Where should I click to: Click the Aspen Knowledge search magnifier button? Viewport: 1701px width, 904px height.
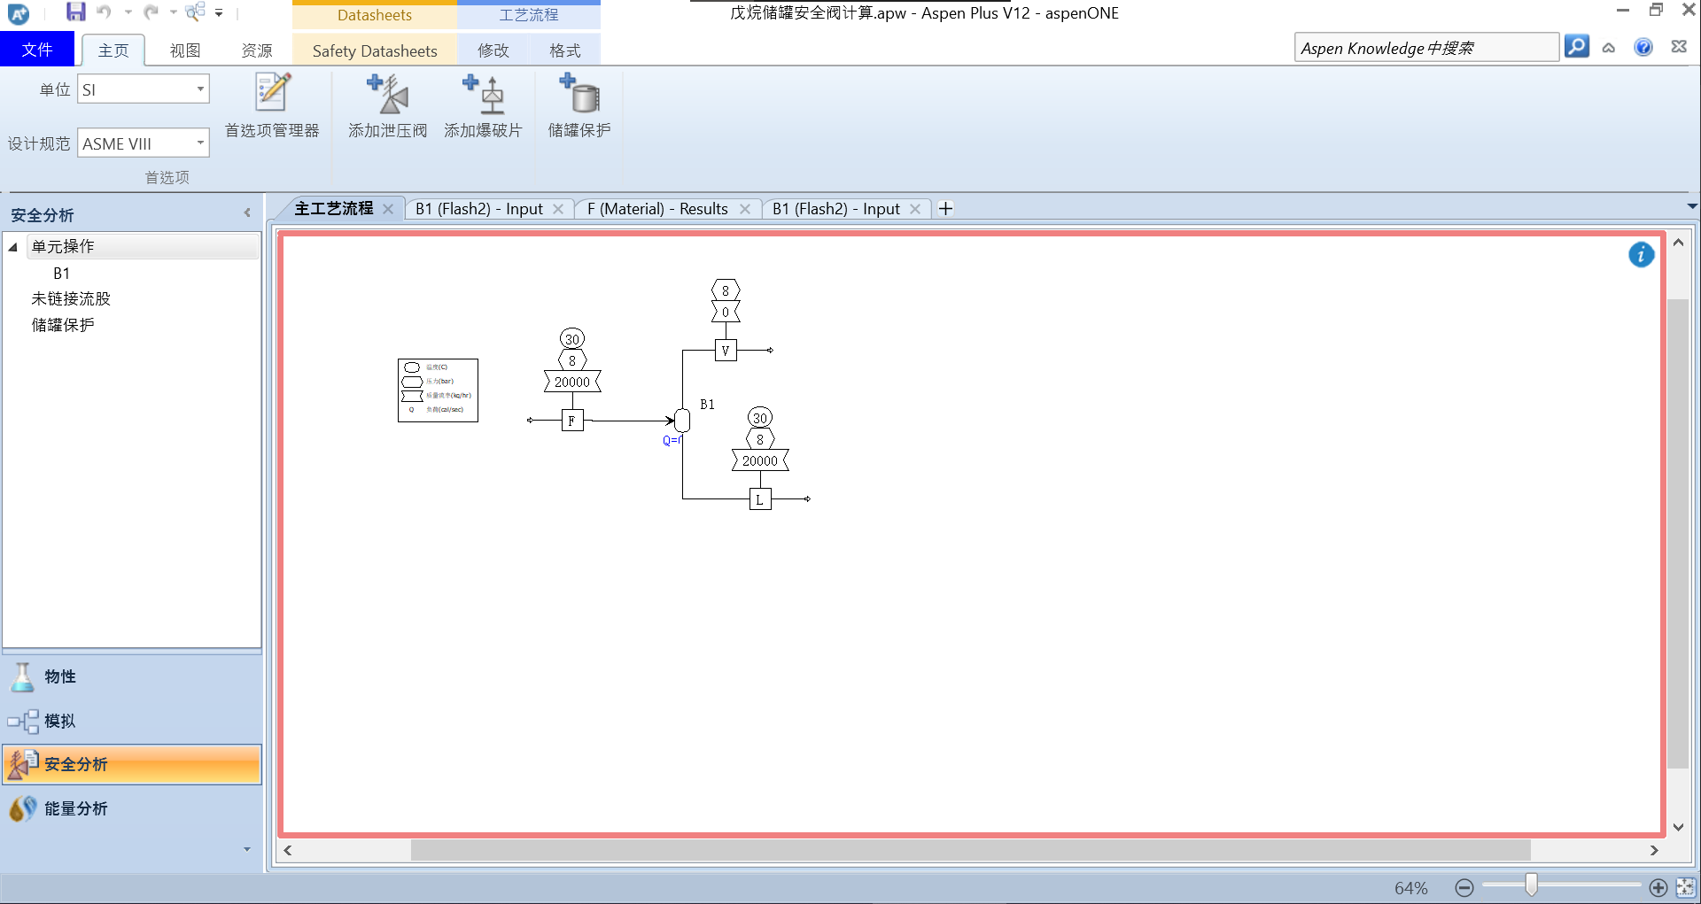coord(1577,47)
